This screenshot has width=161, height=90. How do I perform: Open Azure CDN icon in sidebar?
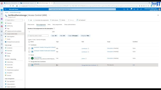pyautogui.click(x=6, y=65)
